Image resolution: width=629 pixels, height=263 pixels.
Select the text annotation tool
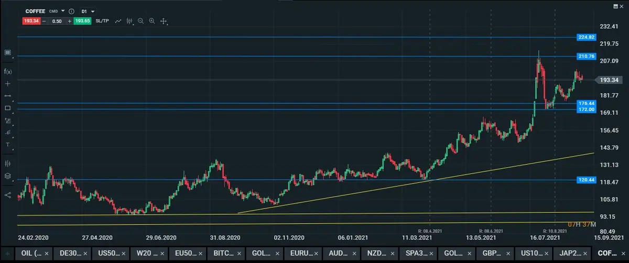tap(8, 144)
